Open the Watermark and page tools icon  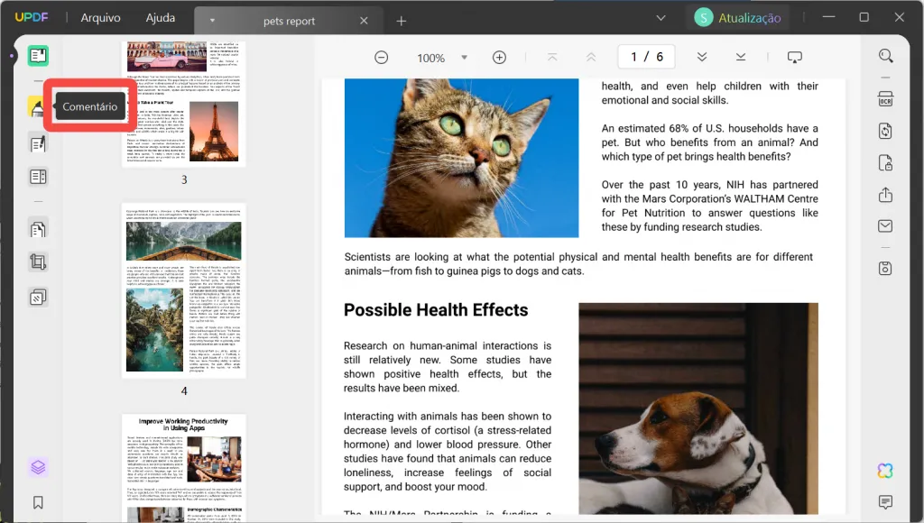[x=38, y=297]
